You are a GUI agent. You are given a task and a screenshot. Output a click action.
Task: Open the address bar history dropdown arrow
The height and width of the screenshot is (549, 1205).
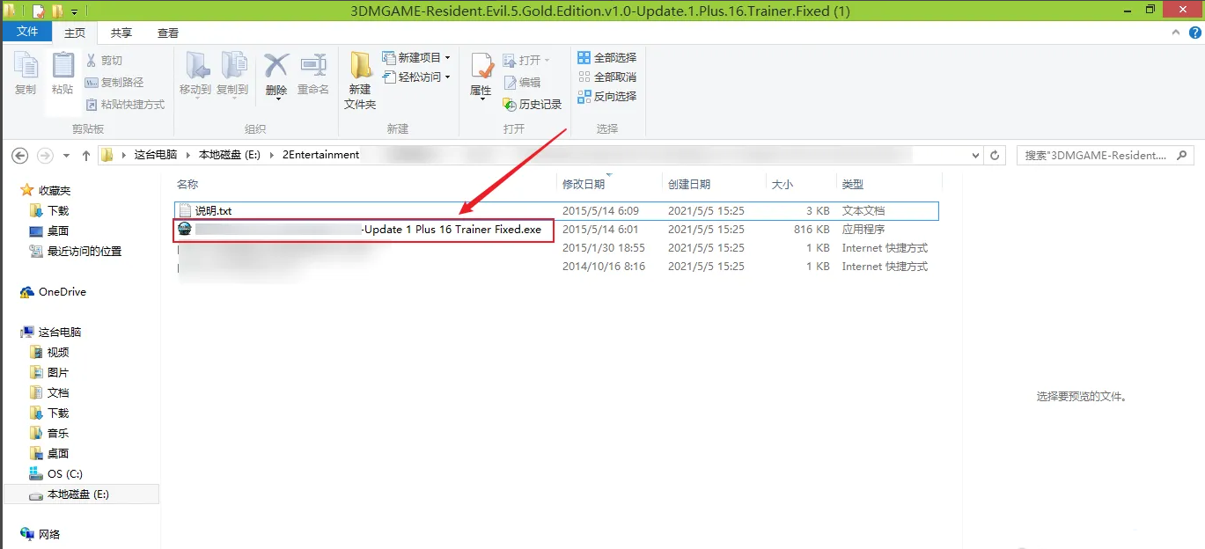(975, 155)
